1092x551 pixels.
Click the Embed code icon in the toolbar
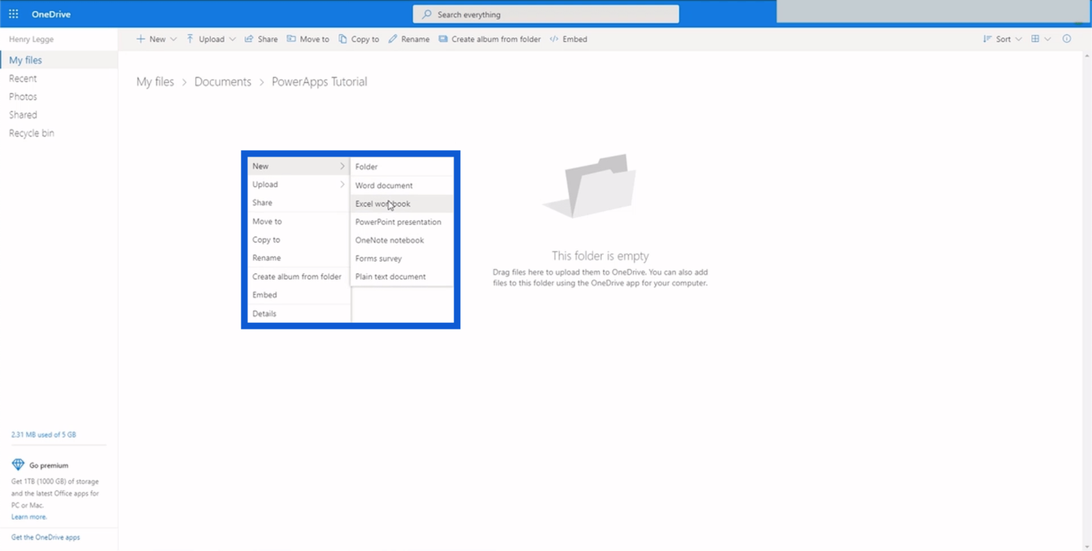(x=554, y=39)
